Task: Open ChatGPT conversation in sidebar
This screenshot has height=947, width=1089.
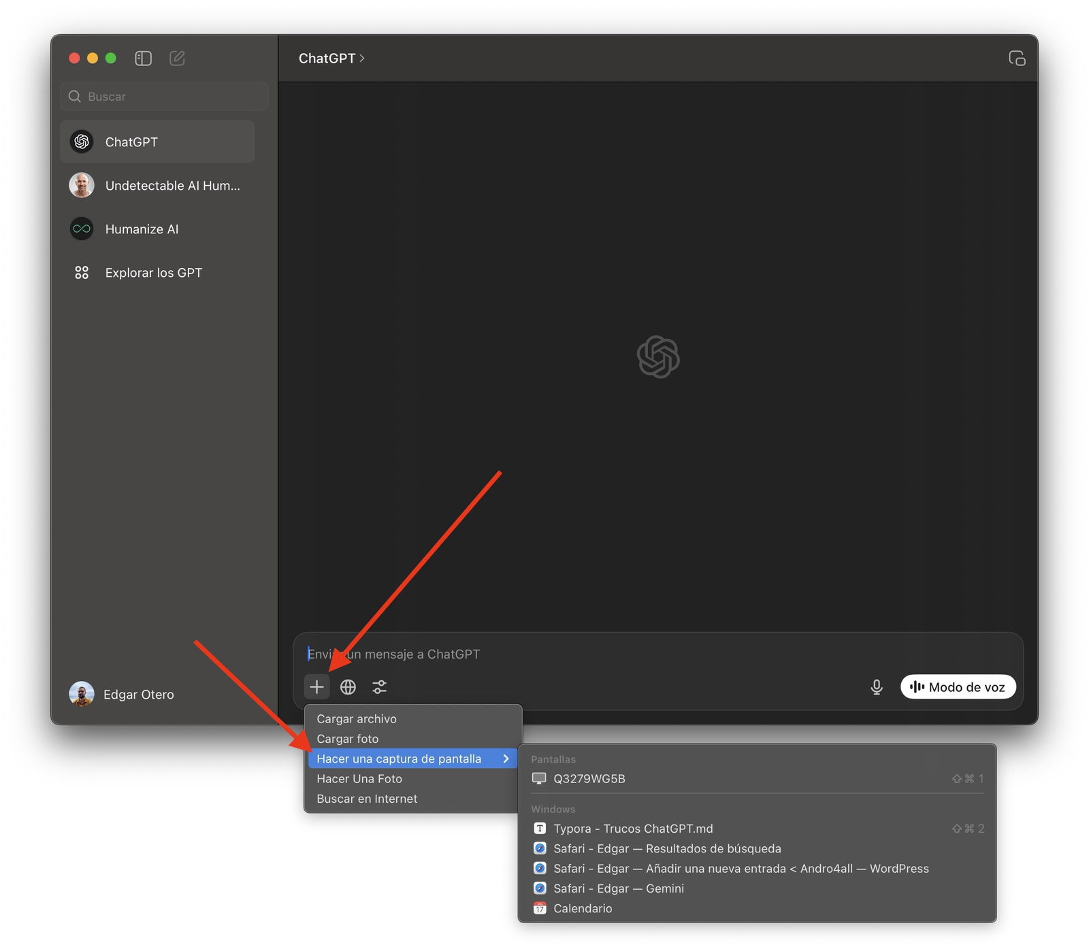Action: pyautogui.click(x=157, y=142)
